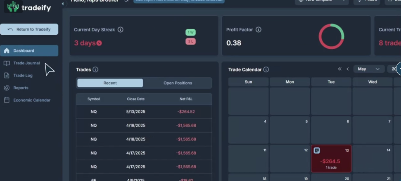Click the Trade Log sidebar icon
401x181 pixels.
pyautogui.click(x=7, y=76)
